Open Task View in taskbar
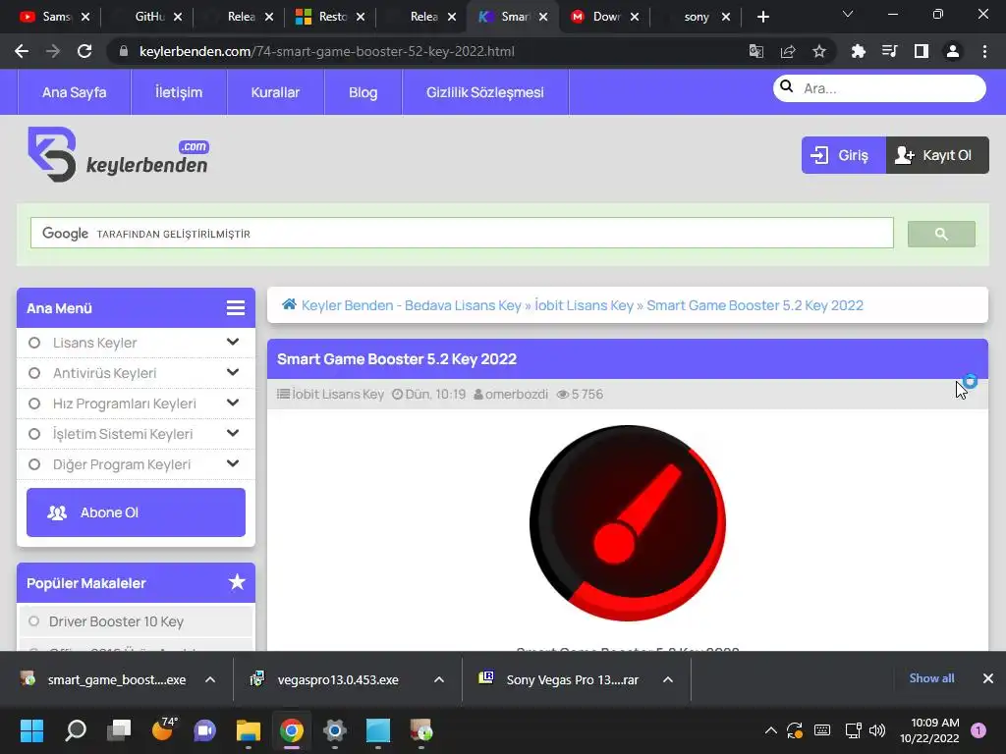1006x754 pixels. [119, 730]
